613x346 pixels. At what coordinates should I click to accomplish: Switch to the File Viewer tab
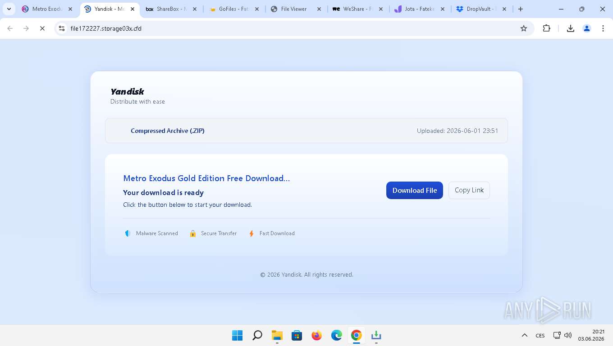pos(293,9)
